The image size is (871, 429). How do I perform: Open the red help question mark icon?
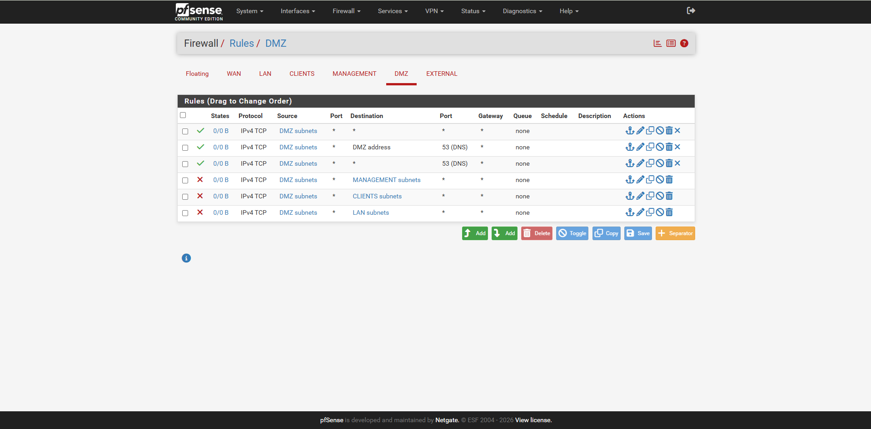684,44
